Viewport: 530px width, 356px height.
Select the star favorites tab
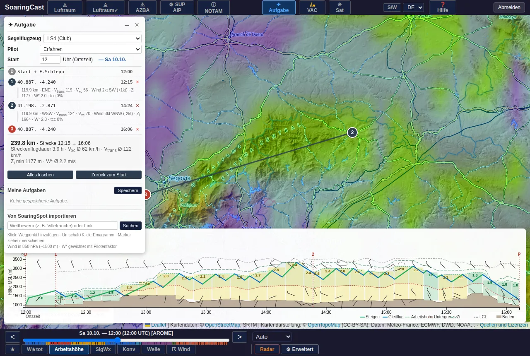[12, 349]
